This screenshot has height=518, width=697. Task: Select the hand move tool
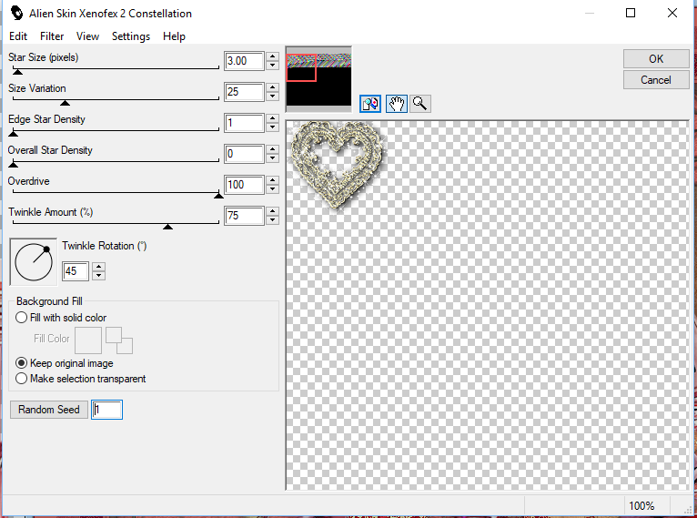tap(396, 104)
